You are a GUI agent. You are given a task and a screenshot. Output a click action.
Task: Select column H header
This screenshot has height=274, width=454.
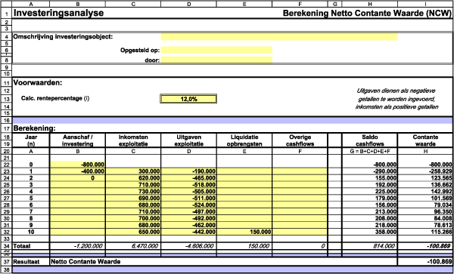(x=370, y=4)
